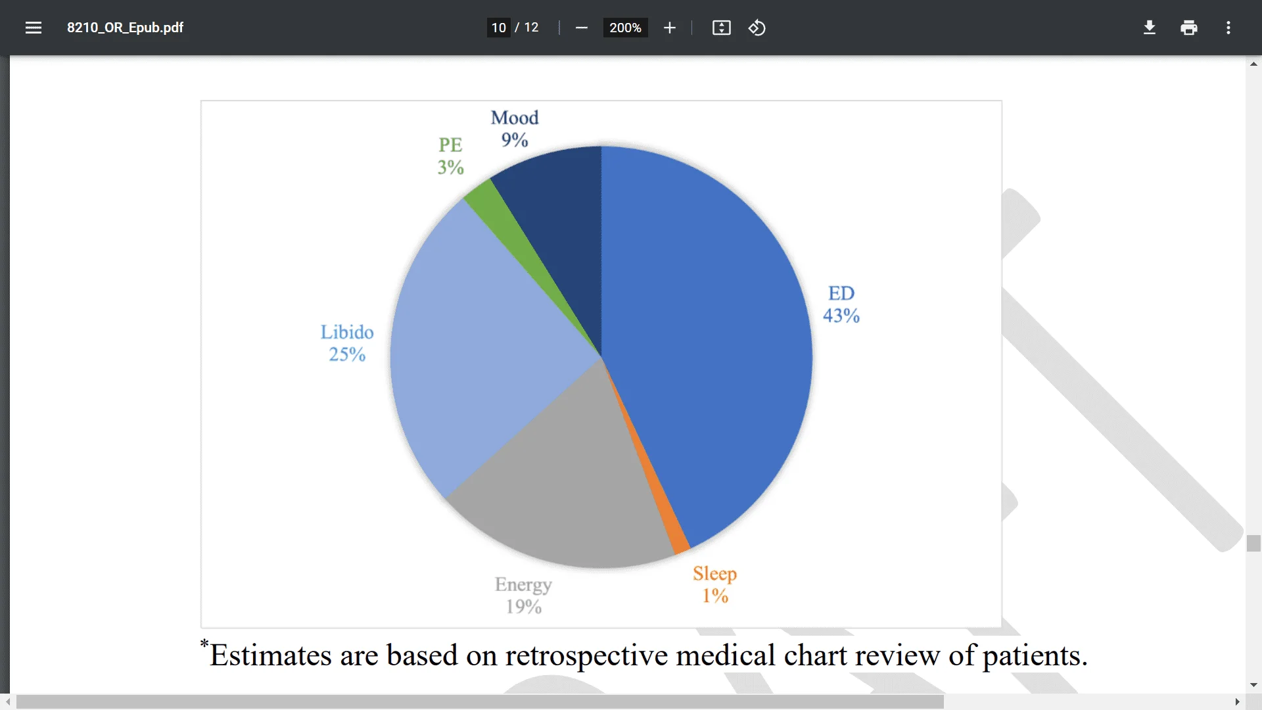Zoom in with the plus icon
Screen dimensions: 1262x710
(x=670, y=28)
